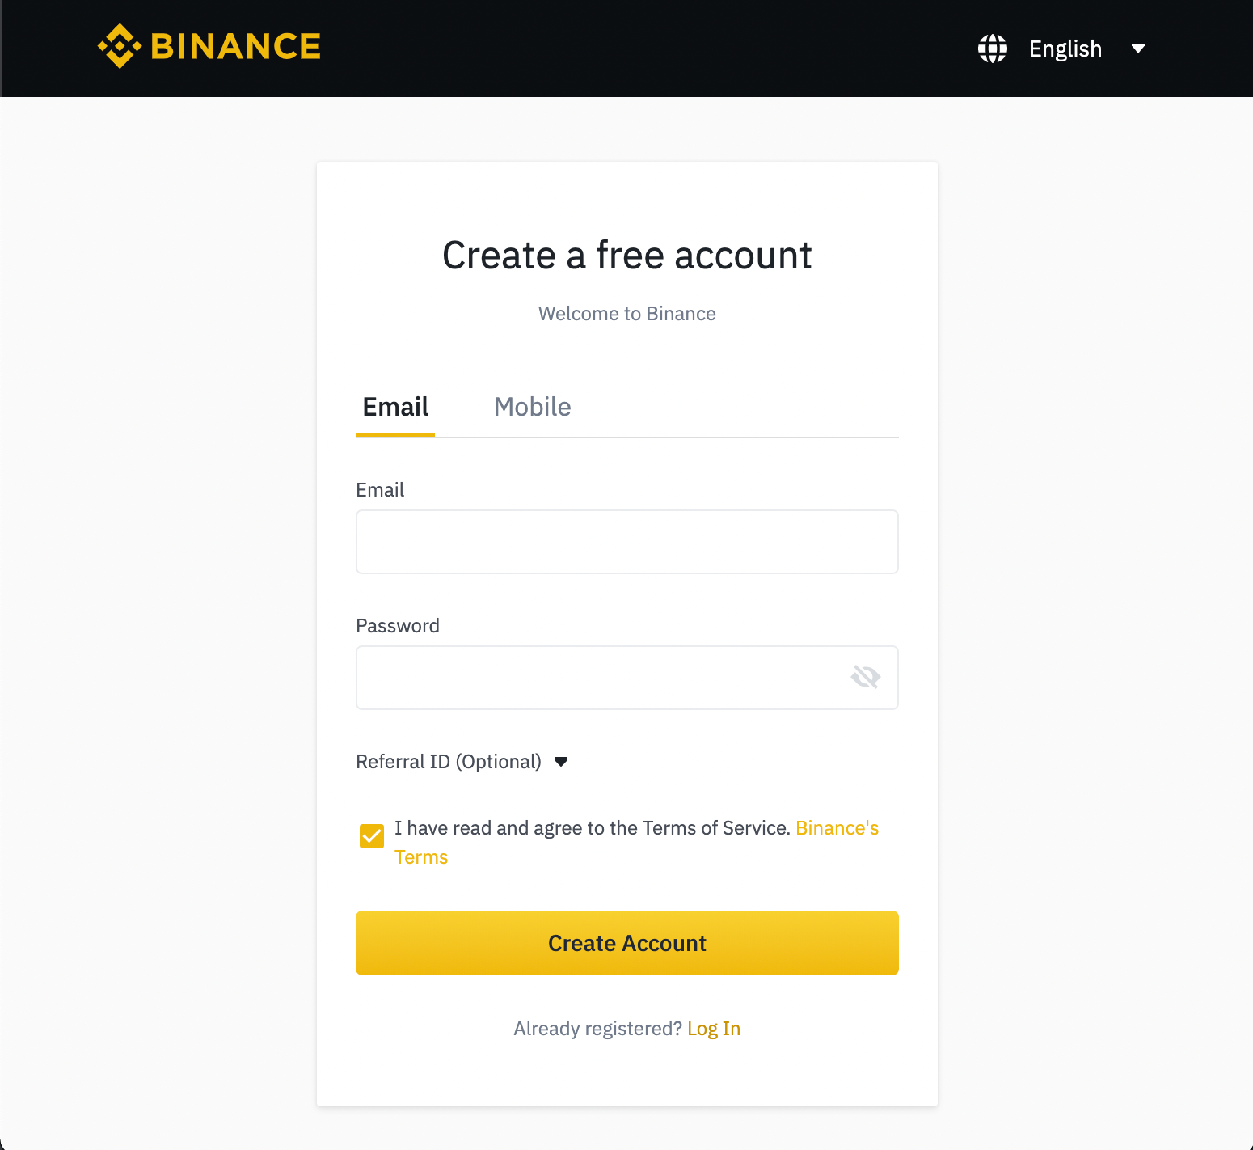The width and height of the screenshot is (1253, 1150).
Task: Switch to the Mobile tab
Action: (532, 407)
